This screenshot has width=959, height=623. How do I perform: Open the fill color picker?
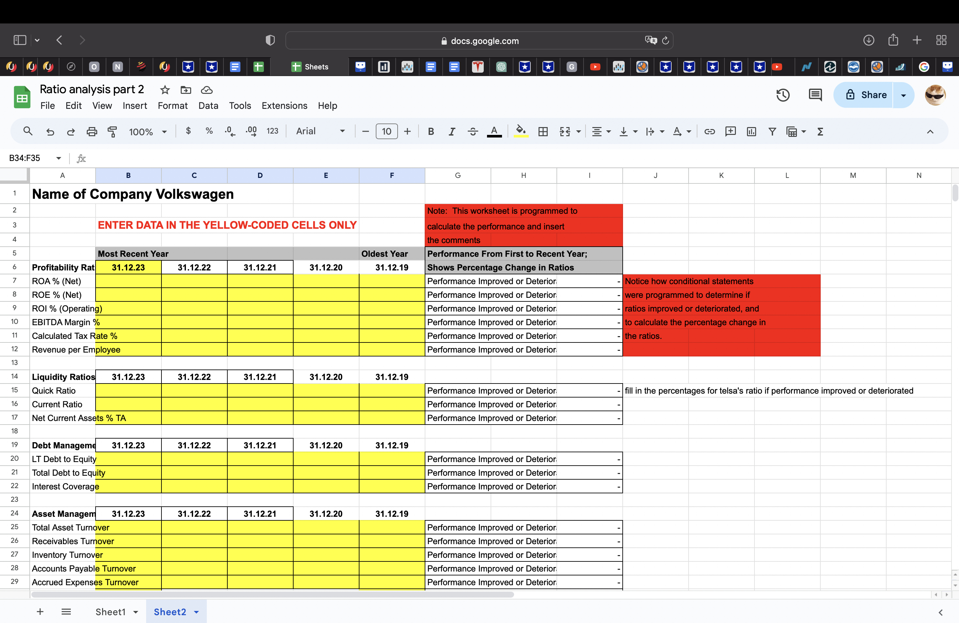[521, 131]
